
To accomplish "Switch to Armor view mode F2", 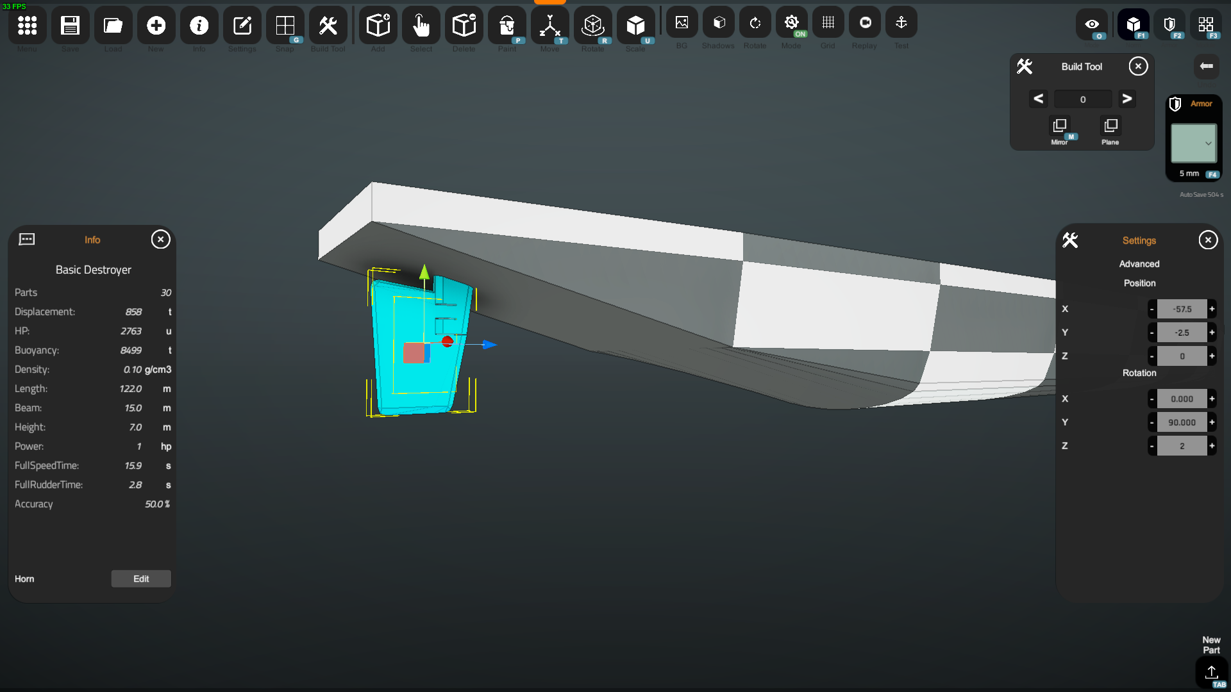I will pos(1170,25).
